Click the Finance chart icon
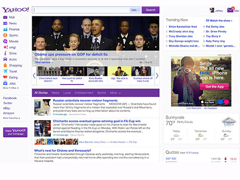Image resolution: width=240 pixels, height=180 pixels. pyautogui.click(x=5, y=29)
